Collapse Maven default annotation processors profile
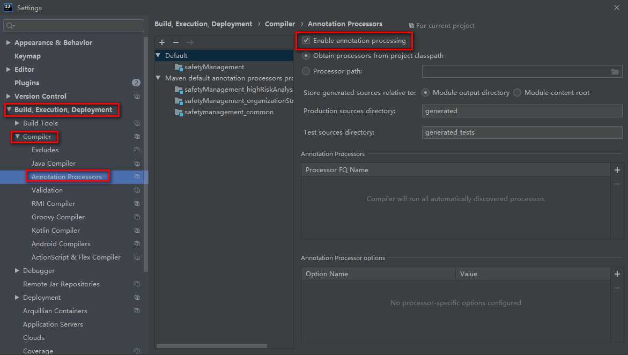 pyautogui.click(x=158, y=78)
